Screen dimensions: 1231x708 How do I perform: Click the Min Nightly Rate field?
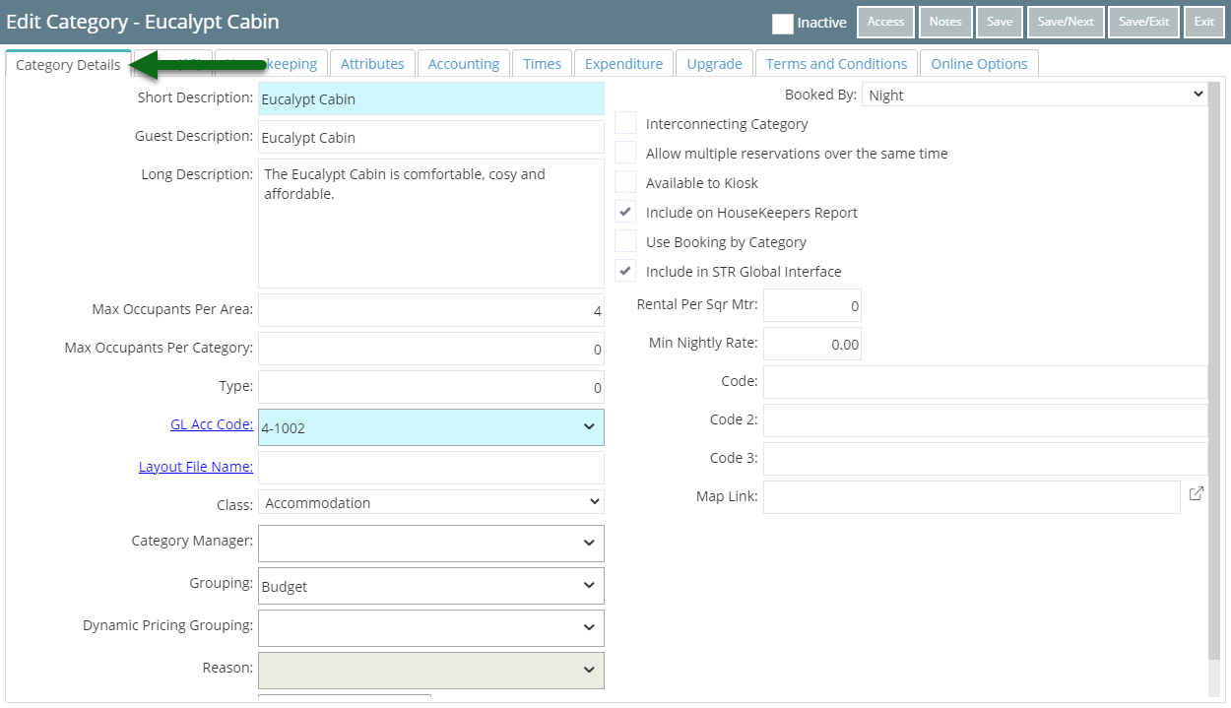(x=812, y=344)
